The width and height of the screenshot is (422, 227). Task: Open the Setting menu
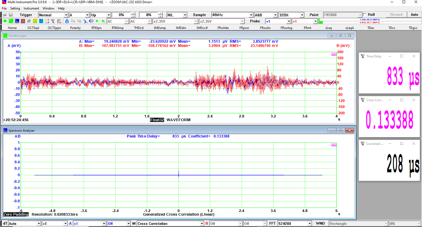coord(15,8)
